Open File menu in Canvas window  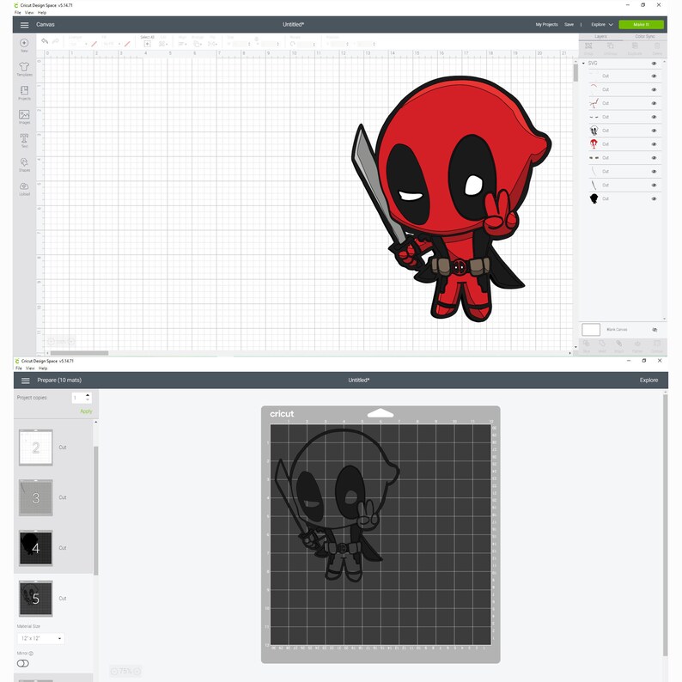click(17, 13)
